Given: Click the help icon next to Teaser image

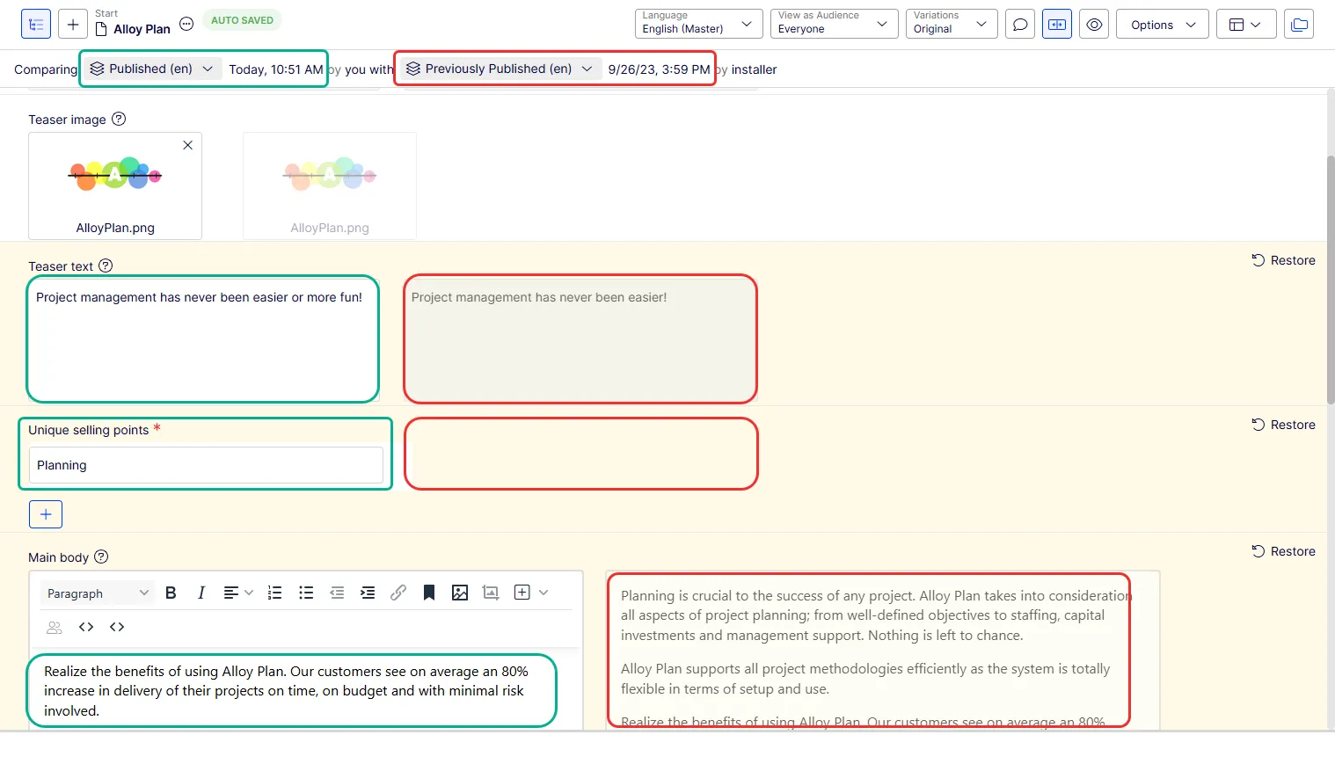Looking at the screenshot, I should tap(119, 119).
